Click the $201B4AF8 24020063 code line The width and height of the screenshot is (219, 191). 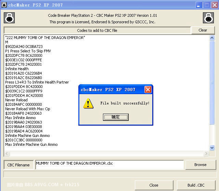pyautogui.click(x=24, y=113)
